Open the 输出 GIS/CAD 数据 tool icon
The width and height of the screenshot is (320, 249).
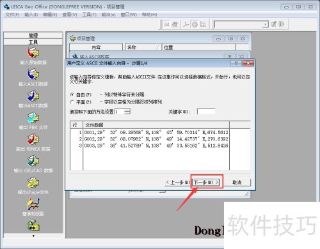coord(33,161)
